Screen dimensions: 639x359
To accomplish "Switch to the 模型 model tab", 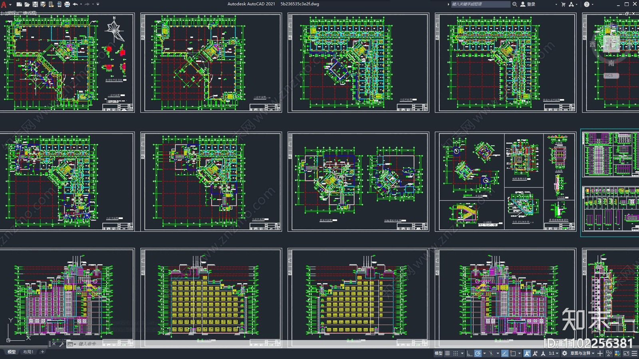I will tap(12, 352).
